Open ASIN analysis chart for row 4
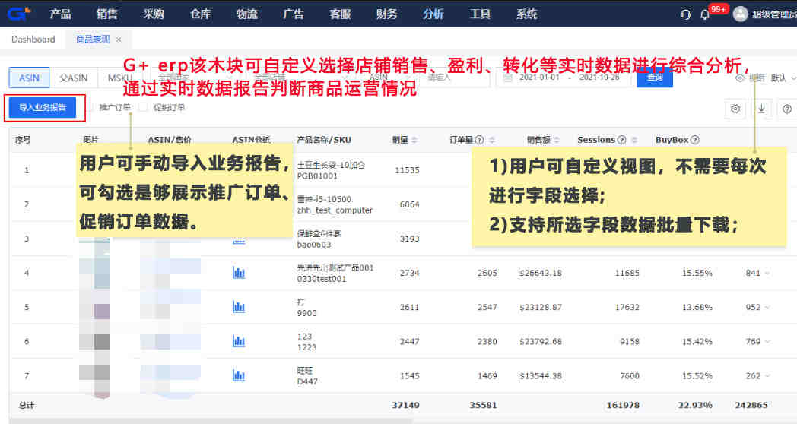The image size is (797, 424). click(x=238, y=273)
